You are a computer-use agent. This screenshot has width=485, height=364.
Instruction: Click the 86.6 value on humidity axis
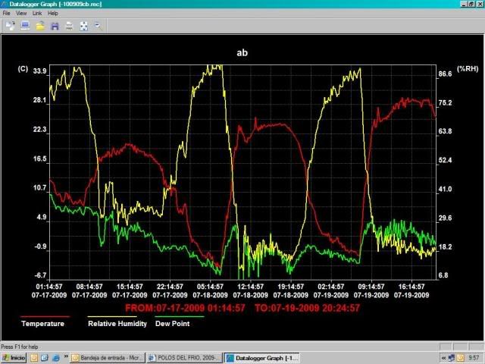[x=445, y=74]
